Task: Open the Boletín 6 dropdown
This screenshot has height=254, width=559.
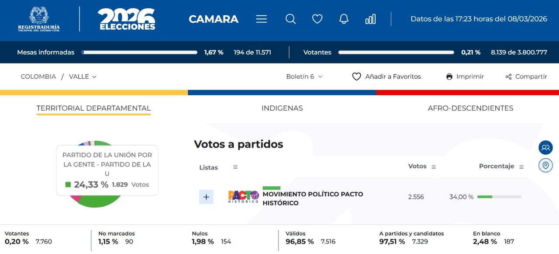Action: click(x=304, y=77)
